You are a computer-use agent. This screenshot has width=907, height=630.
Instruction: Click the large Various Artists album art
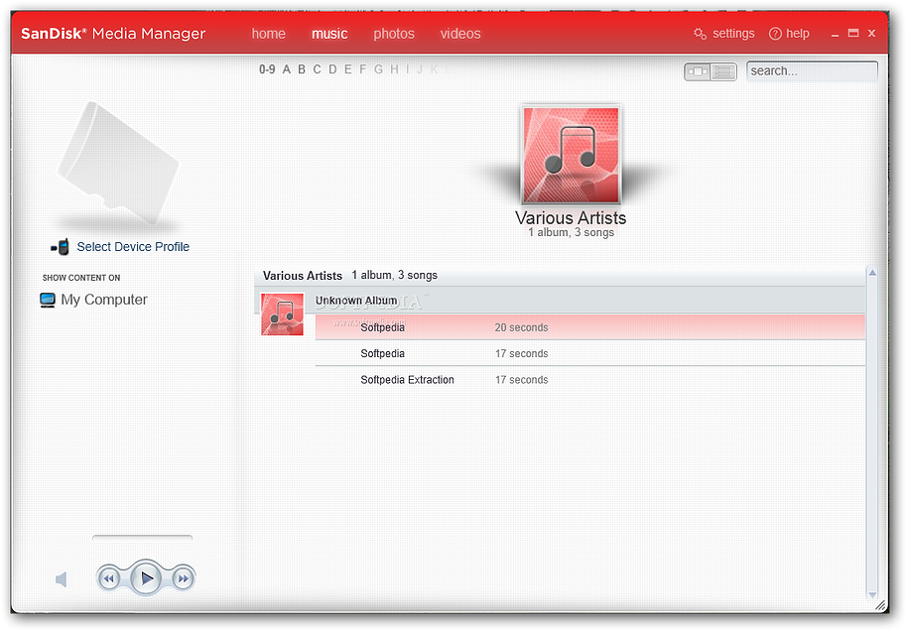[x=571, y=155]
